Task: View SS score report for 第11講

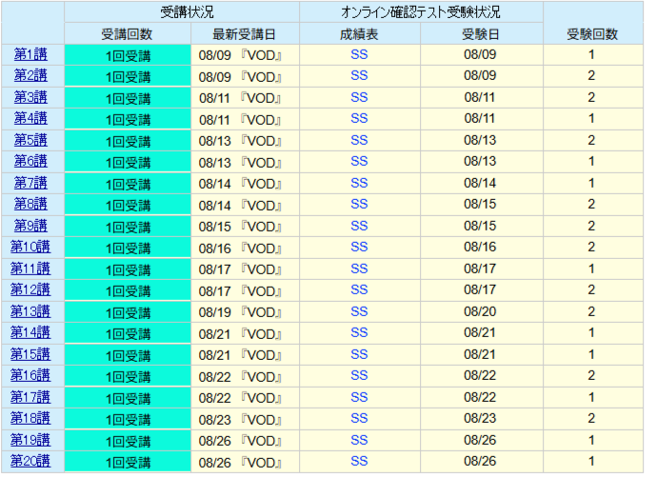Action: (359, 269)
